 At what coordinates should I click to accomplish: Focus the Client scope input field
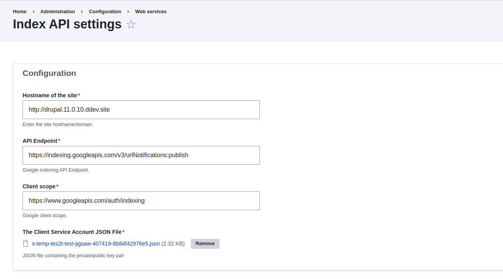click(141, 200)
